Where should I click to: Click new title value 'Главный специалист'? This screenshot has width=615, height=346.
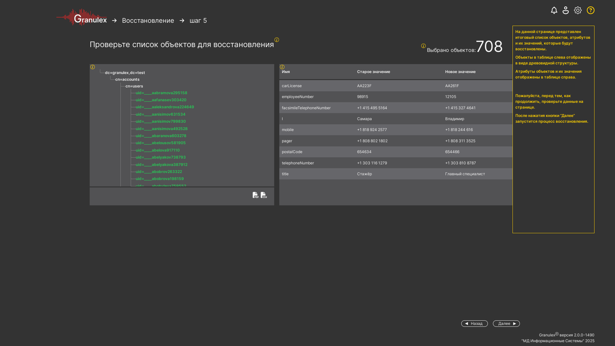(x=465, y=174)
